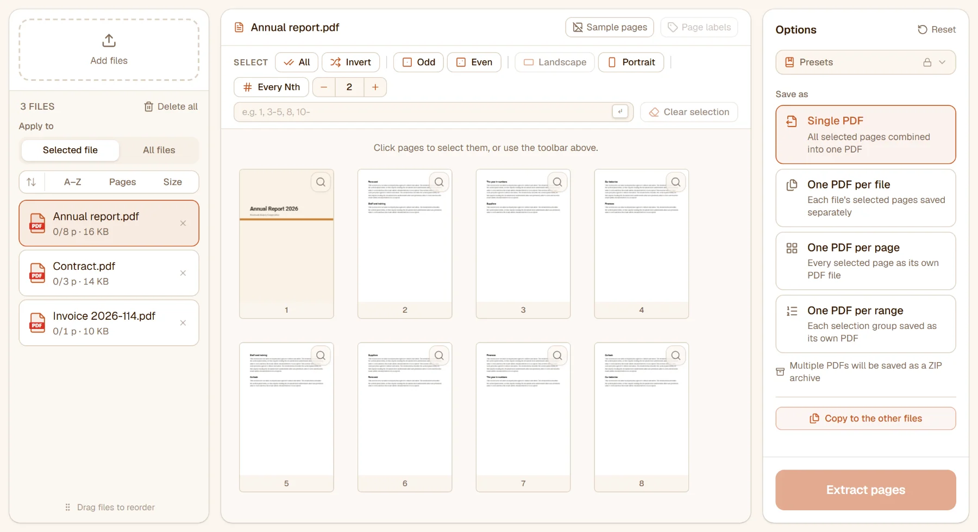Click Delete all files

(x=171, y=106)
